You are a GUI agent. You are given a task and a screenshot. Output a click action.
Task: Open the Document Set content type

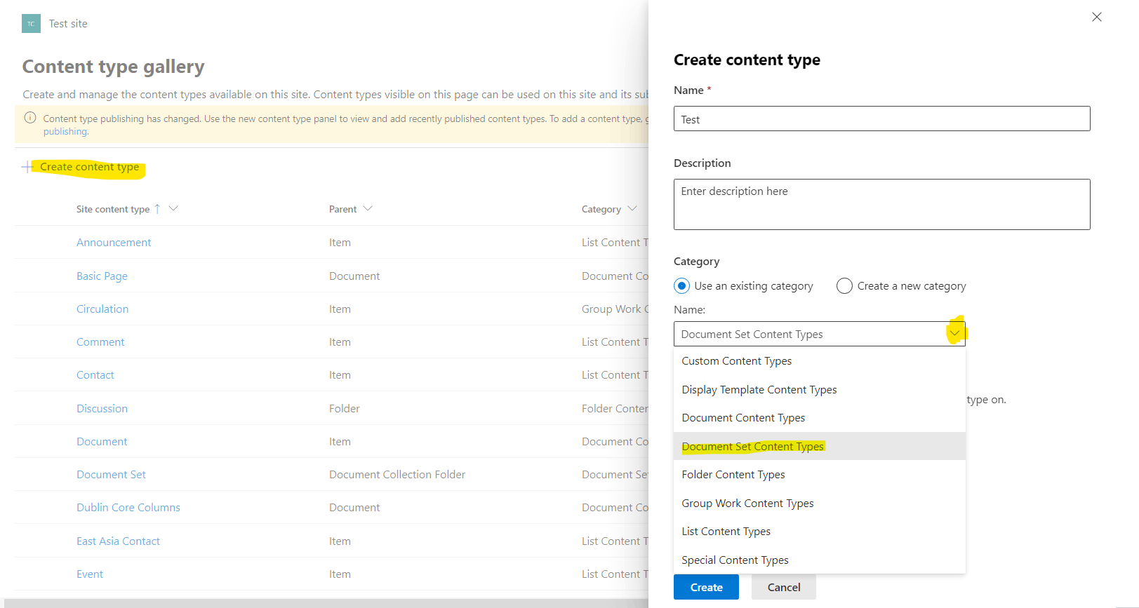[111, 475]
